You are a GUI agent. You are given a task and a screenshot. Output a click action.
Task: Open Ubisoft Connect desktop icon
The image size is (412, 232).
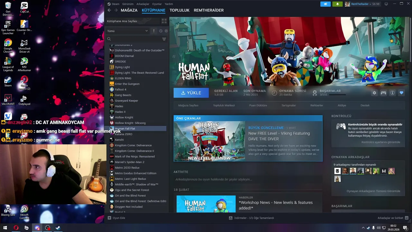[x=24, y=212]
